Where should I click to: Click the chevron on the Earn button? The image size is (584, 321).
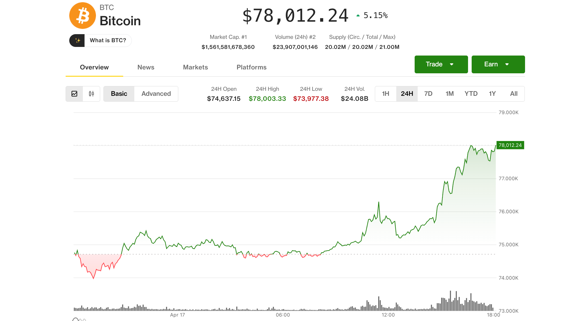[x=507, y=64]
